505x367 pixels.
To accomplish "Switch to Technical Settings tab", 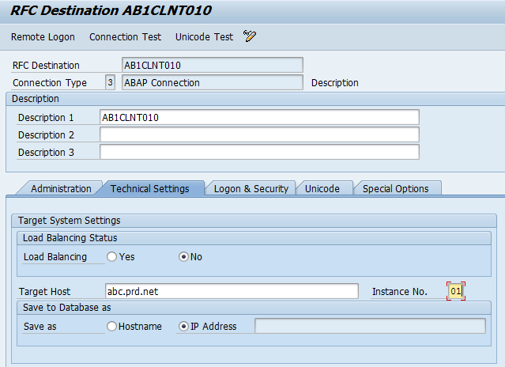I will pos(149,189).
